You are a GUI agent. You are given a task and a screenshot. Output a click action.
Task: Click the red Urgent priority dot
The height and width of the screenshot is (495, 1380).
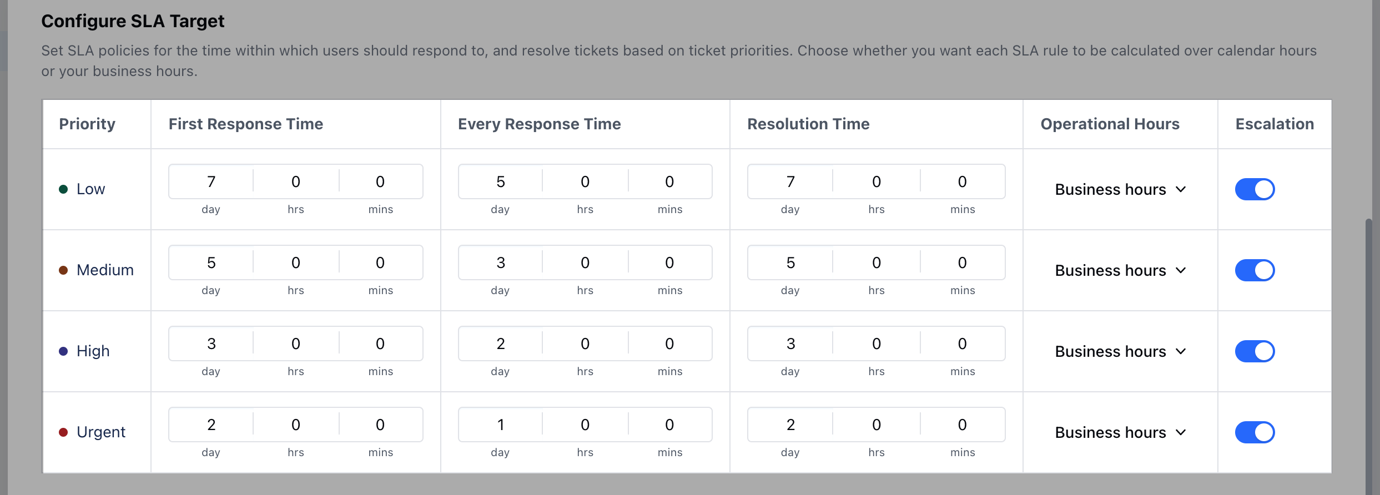pyautogui.click(x=63, y=432)
